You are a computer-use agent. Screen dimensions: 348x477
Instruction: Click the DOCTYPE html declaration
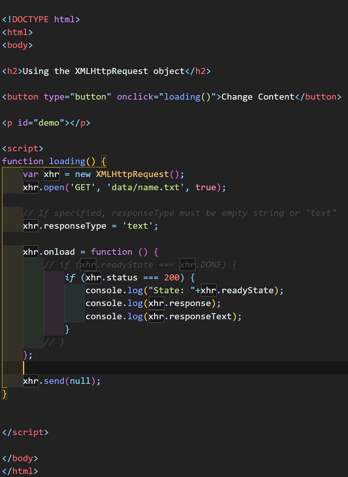point(42,19)
